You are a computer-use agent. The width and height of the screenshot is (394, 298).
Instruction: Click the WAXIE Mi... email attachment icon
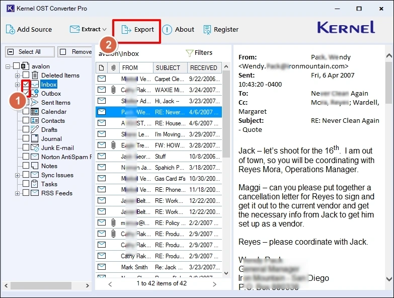(x=113, y=90)
